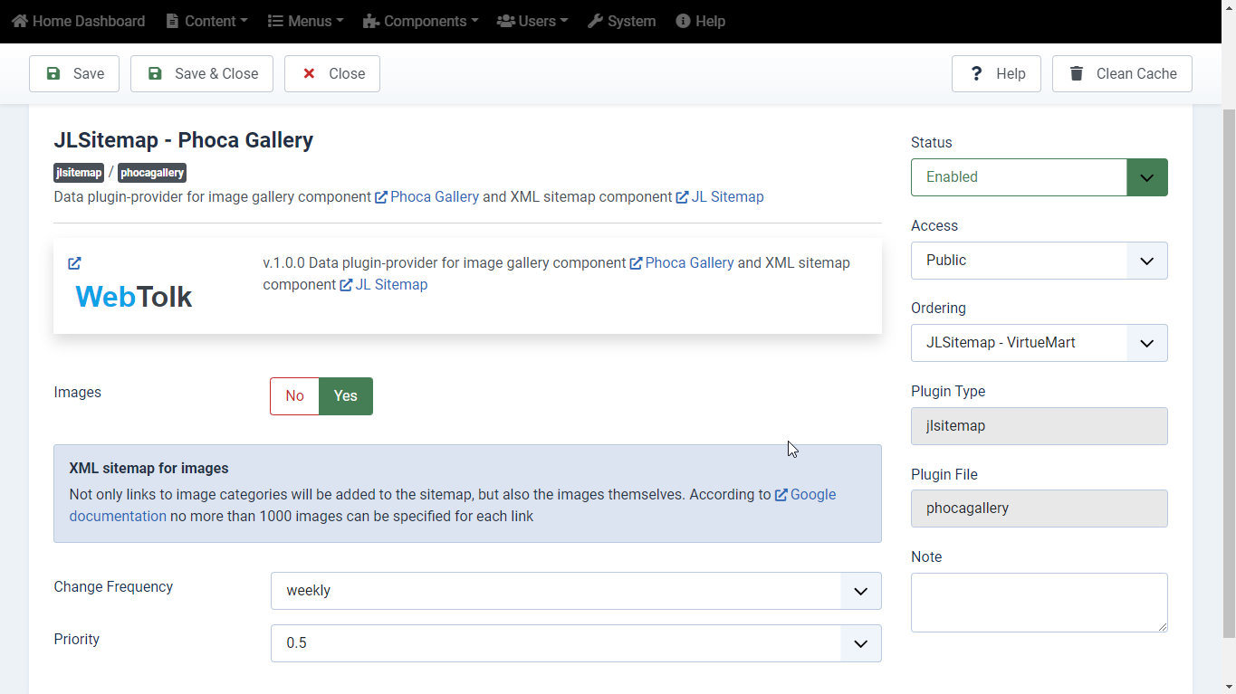Image resolution: width=1236 pixels, height=694 pixels.
Task: Set Images toggle to Yes
Action: pos(346,396)
